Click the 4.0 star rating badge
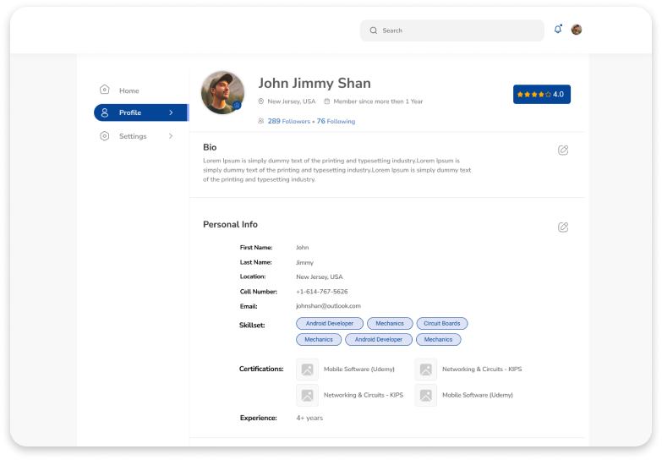This screenshot has height=460, width=662. (541, 95)
